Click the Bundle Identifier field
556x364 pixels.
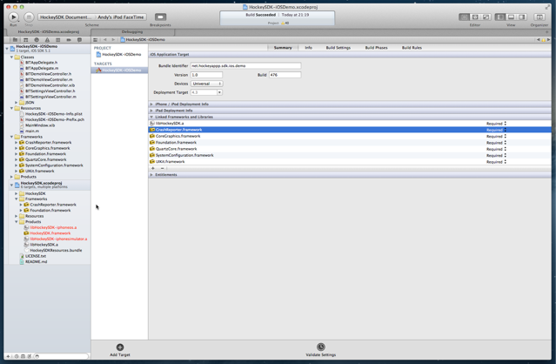pyautogui.click(x=245, y=65)
